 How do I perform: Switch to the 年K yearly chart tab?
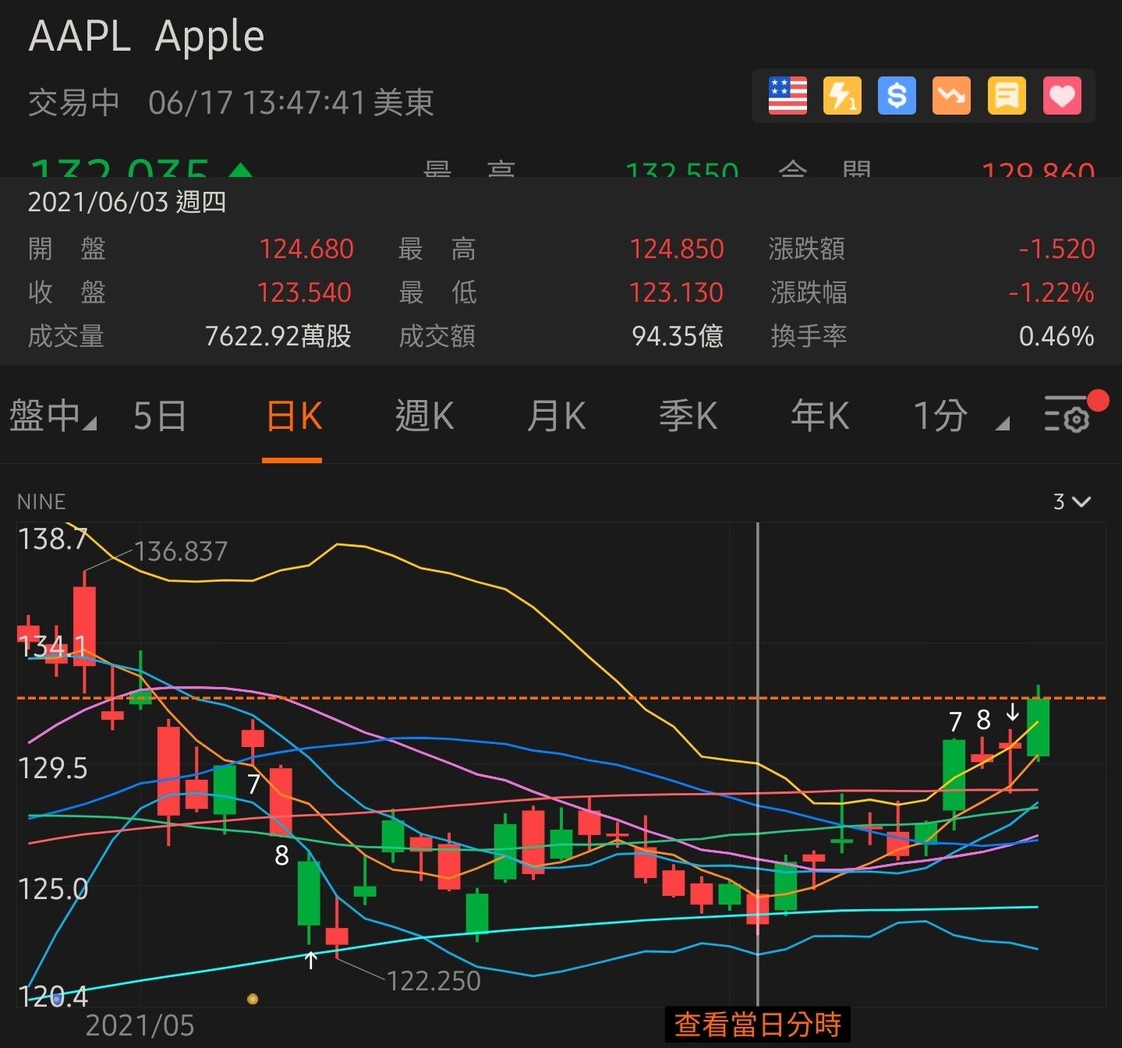click(x=819, y=416)
